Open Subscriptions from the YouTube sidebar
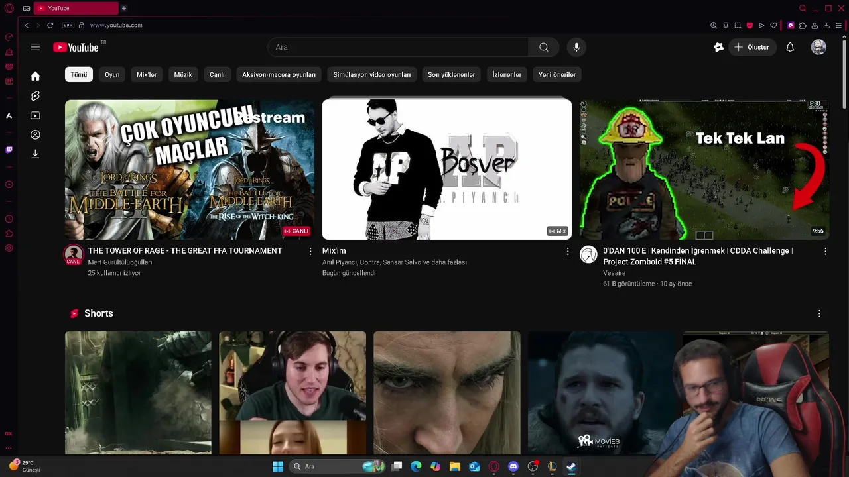 [35, 115]
